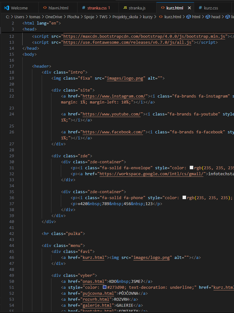Click the instagram.com link in code
The image size is (234, 313).
(114, 96)
